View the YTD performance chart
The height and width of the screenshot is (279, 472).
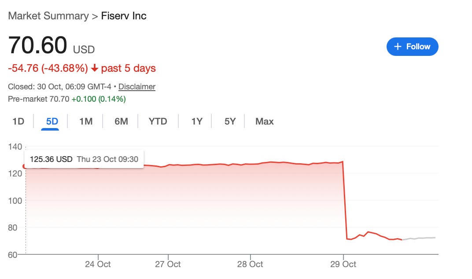[158, 121]
